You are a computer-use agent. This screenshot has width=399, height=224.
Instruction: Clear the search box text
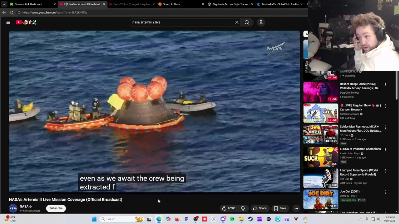click(237, 22)
